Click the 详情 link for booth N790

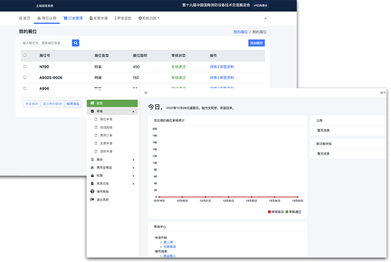tap(213, 66)
